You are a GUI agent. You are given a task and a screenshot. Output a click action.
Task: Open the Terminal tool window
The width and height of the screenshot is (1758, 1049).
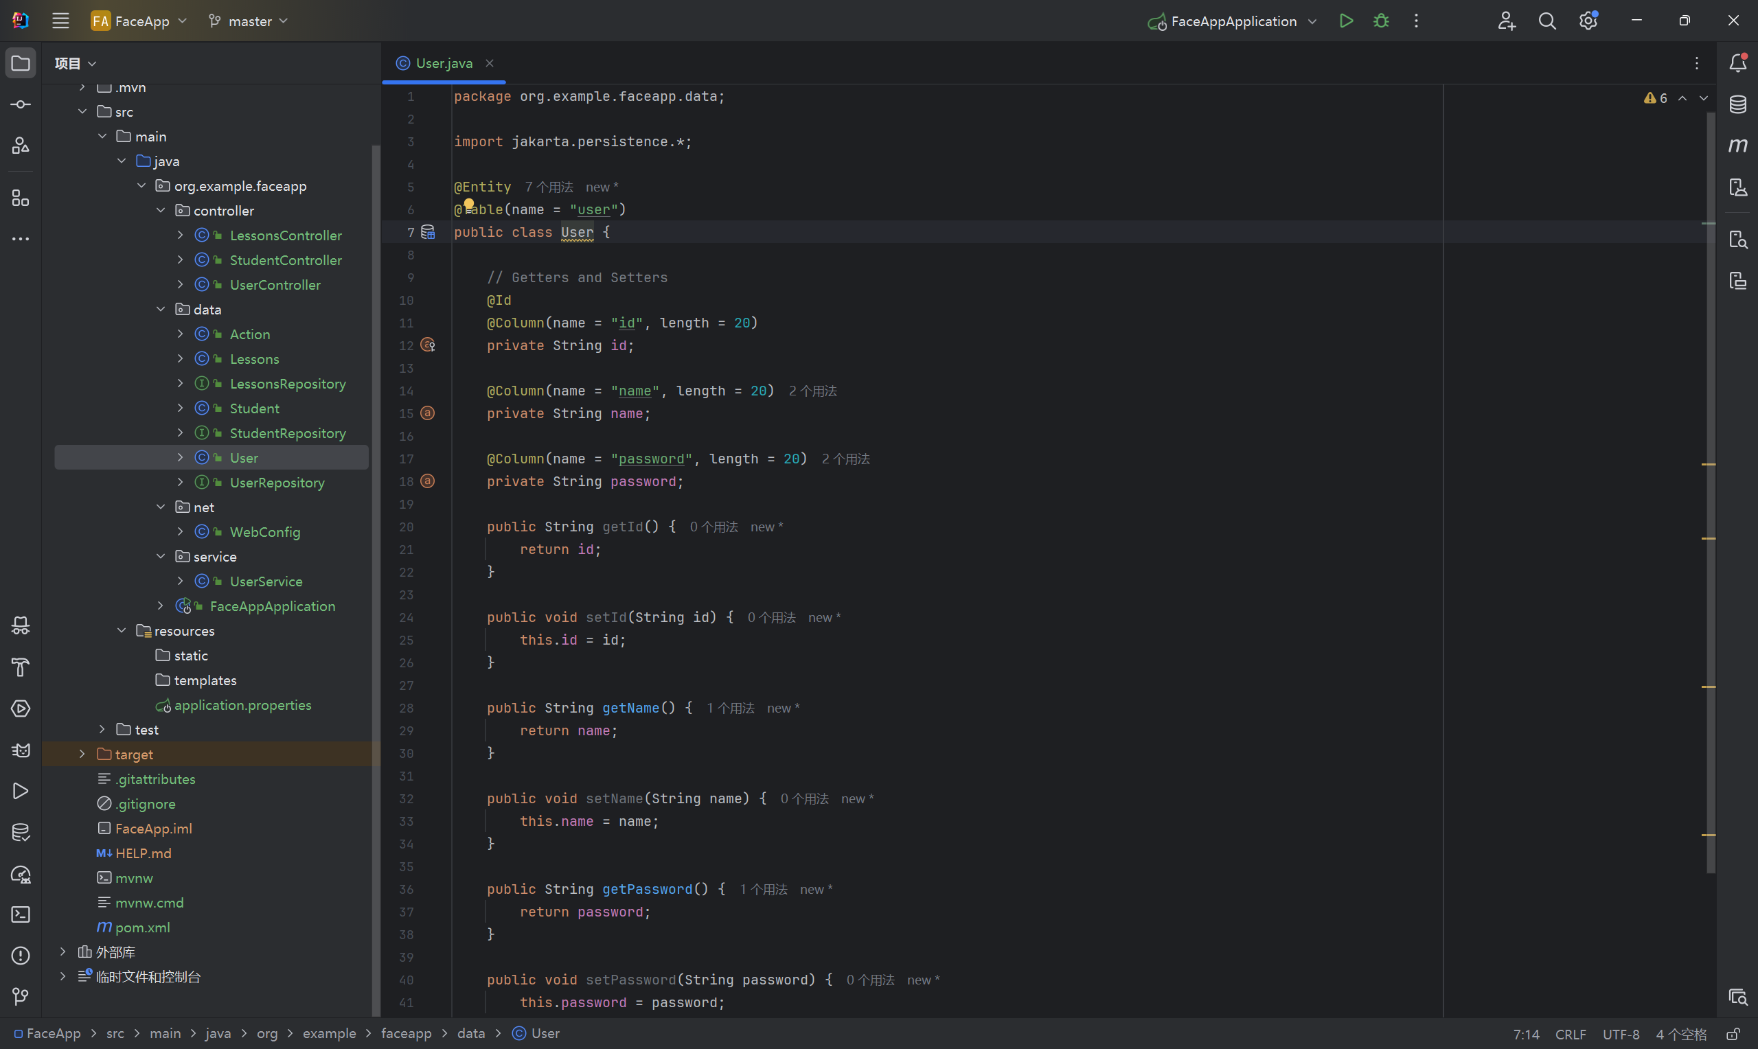21,914
